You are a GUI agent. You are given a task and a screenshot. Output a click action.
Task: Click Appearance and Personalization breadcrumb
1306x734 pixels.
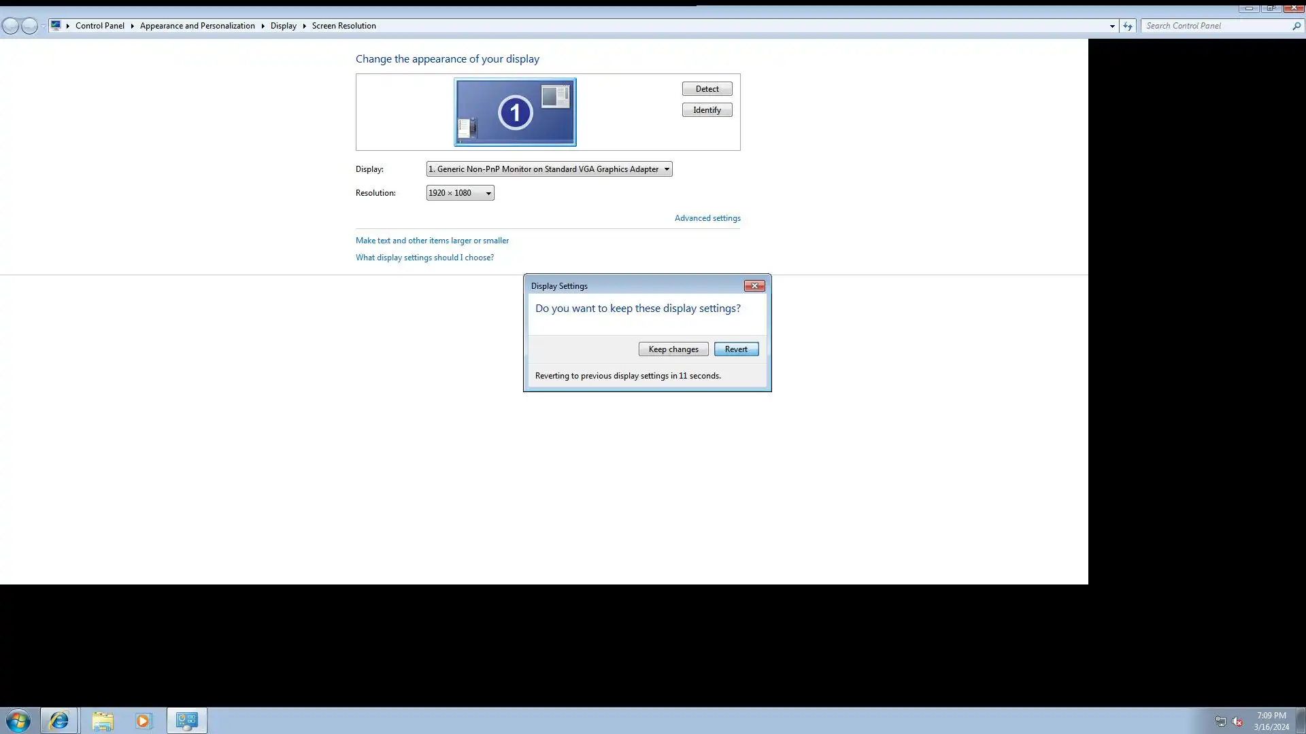tap(197, 26)
